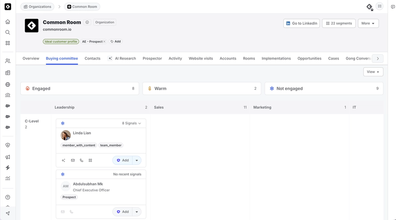Click the megaphone icon in sidebar

pos(8,157)
